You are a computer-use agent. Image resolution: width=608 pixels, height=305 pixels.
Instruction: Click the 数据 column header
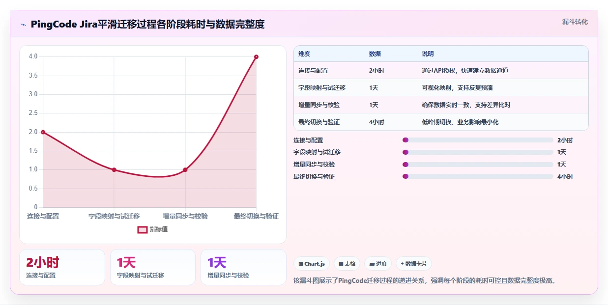point(375,54)
